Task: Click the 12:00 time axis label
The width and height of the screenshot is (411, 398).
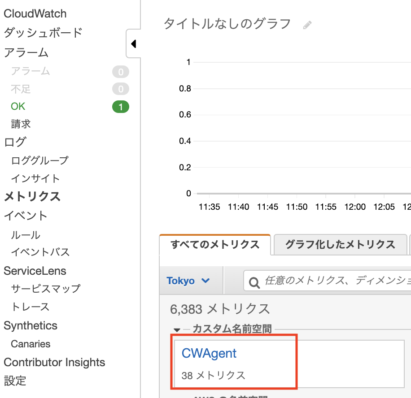Action: pyautogui.click(x=354, y=207)
